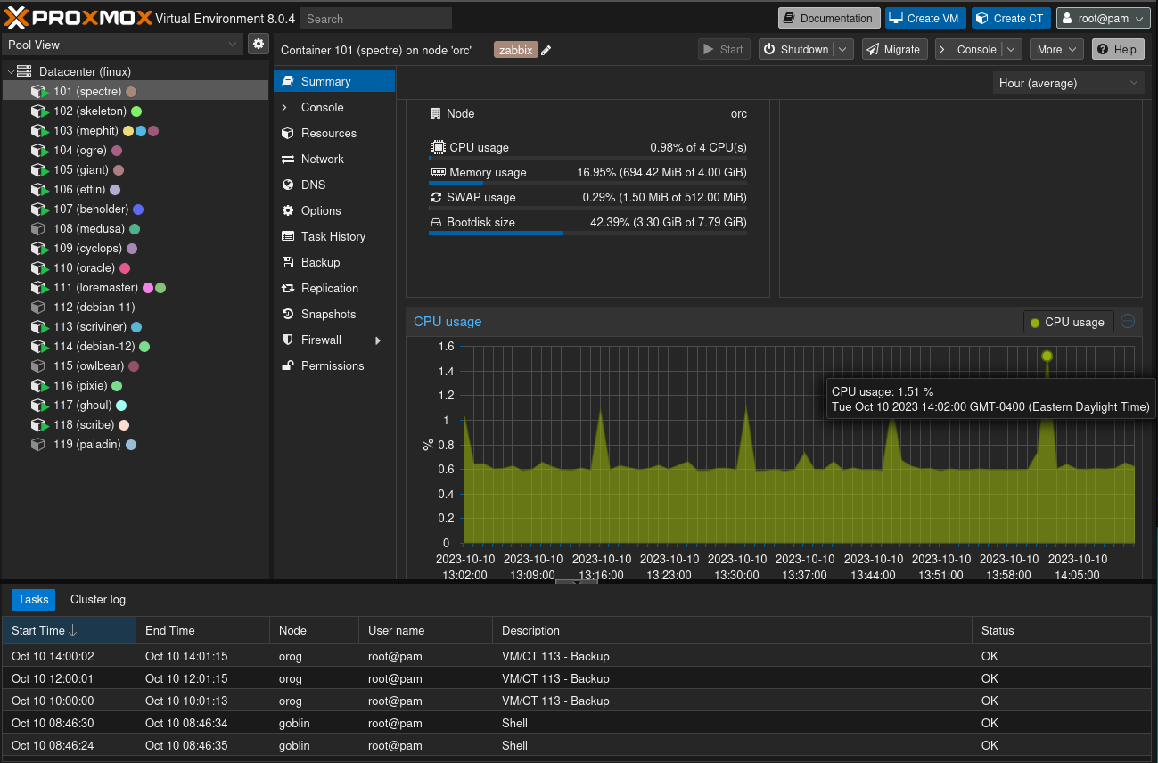Click inside the Search input field
The image size is (1158, 763).
(376, 19)
